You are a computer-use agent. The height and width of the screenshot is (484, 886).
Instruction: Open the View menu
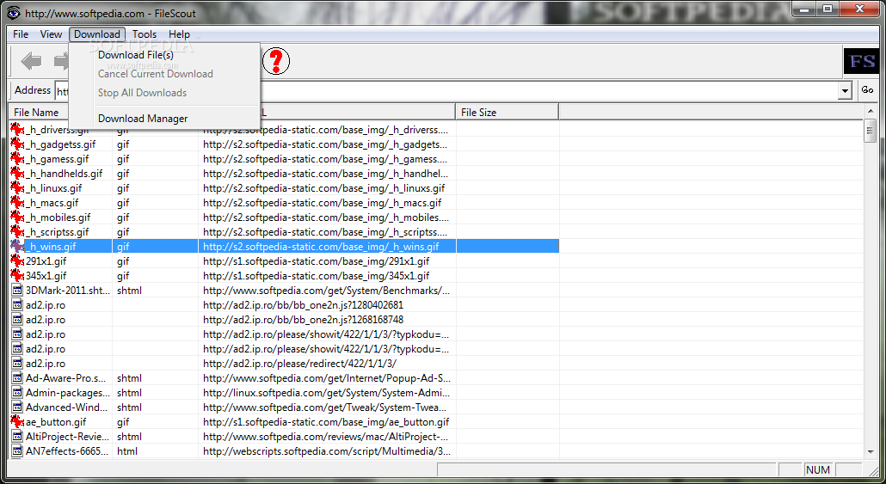[x=51, y=34]
